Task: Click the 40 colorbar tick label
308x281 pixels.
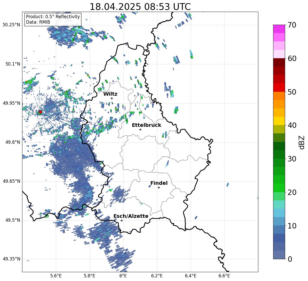Action: tap(292, 125)
